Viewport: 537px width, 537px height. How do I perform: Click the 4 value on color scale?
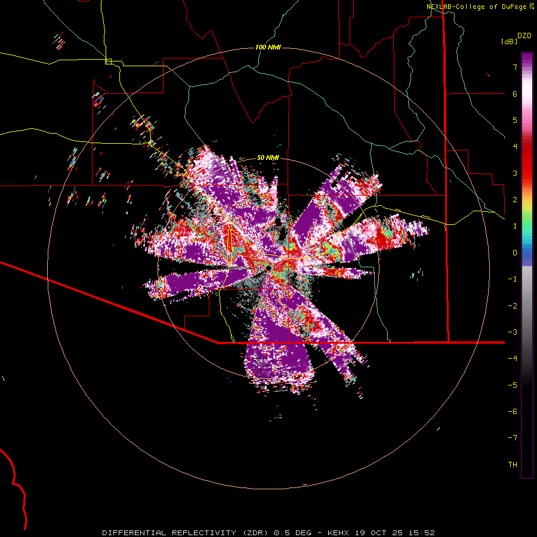tap(515, 147)
